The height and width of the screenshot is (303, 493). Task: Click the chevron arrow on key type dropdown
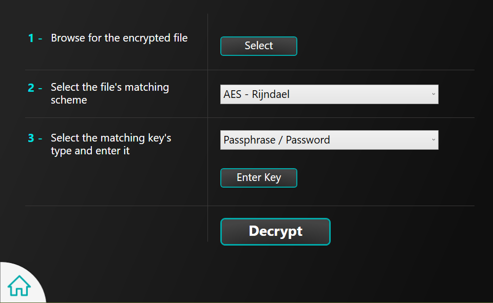(x=433, y=140)
